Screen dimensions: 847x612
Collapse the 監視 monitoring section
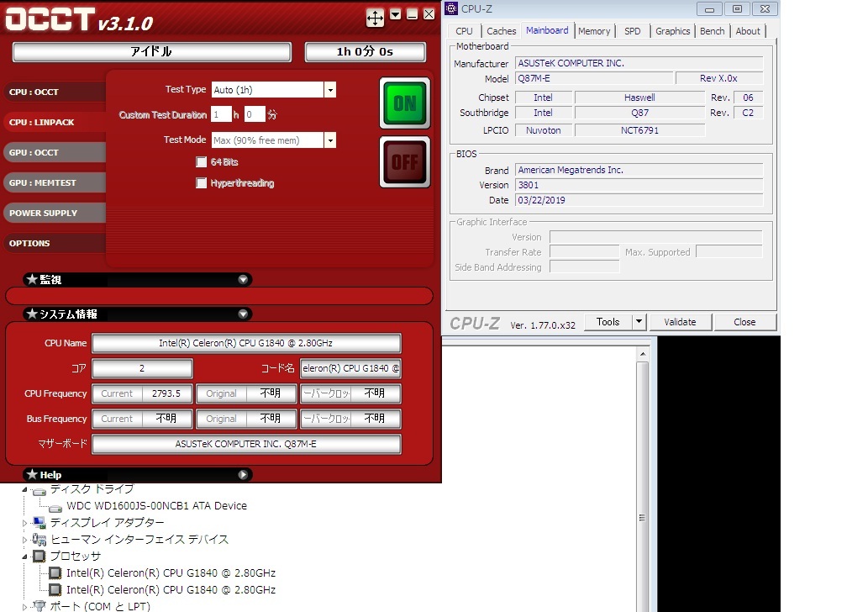coord(243,279)
